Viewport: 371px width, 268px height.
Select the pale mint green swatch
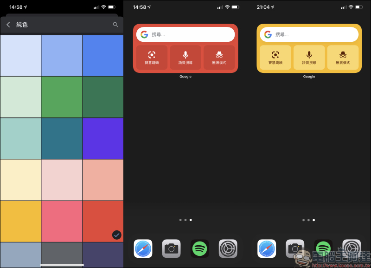click(20, 97)
